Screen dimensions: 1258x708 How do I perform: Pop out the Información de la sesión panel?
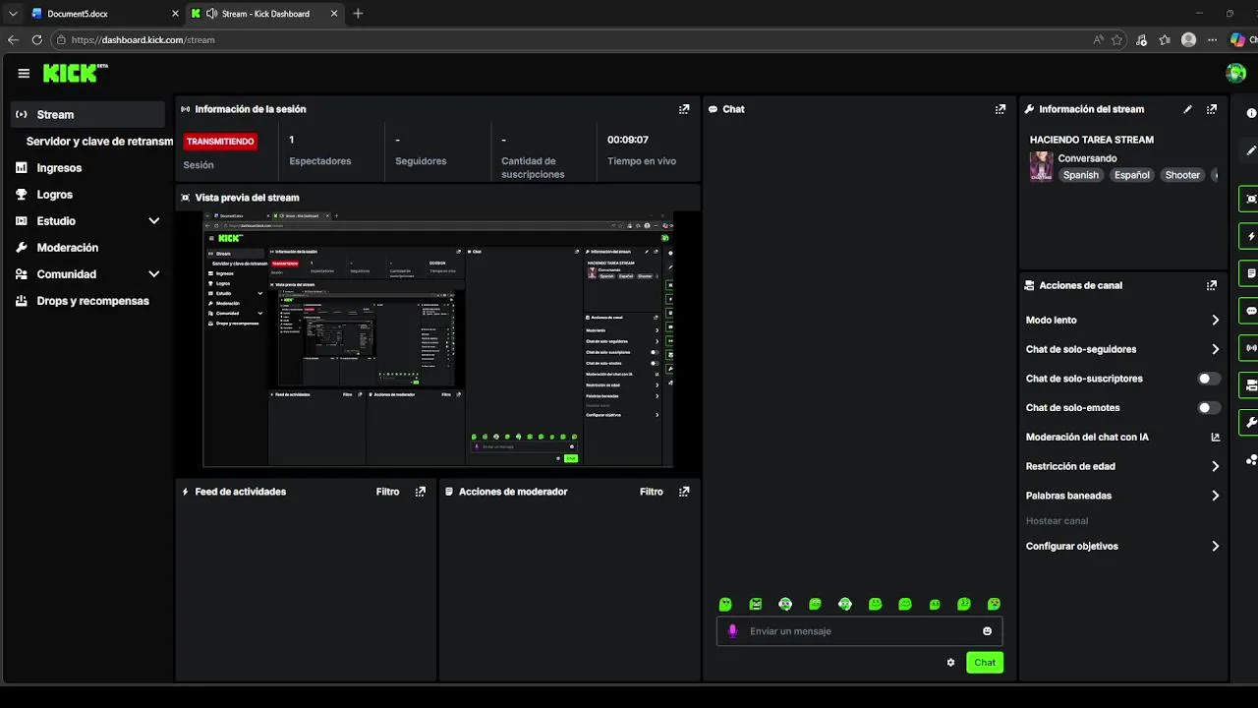(x=684, y=109)
